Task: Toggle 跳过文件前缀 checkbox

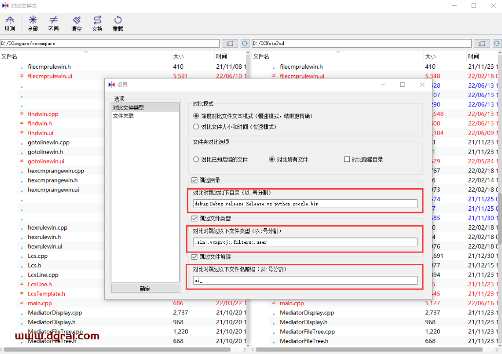Action: (x=194, y=256)
